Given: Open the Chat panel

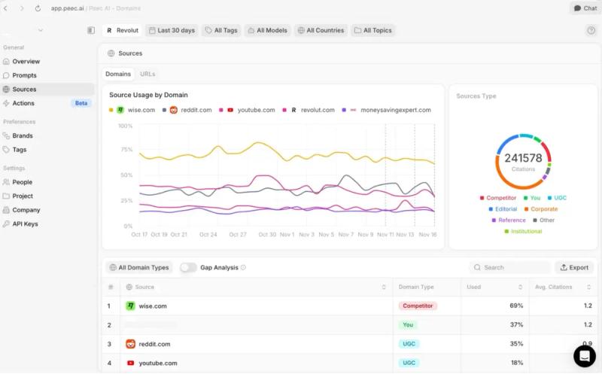Looking at the screenshot, I should 585,8.
